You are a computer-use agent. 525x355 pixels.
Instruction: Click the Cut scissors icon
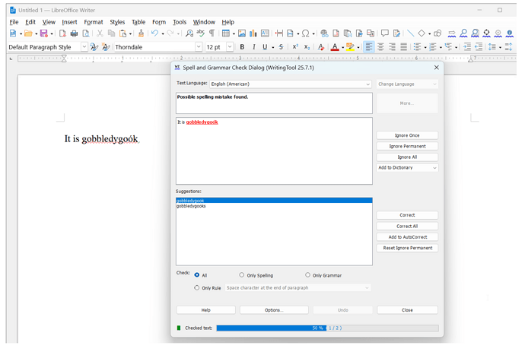(x=100, y=33)
